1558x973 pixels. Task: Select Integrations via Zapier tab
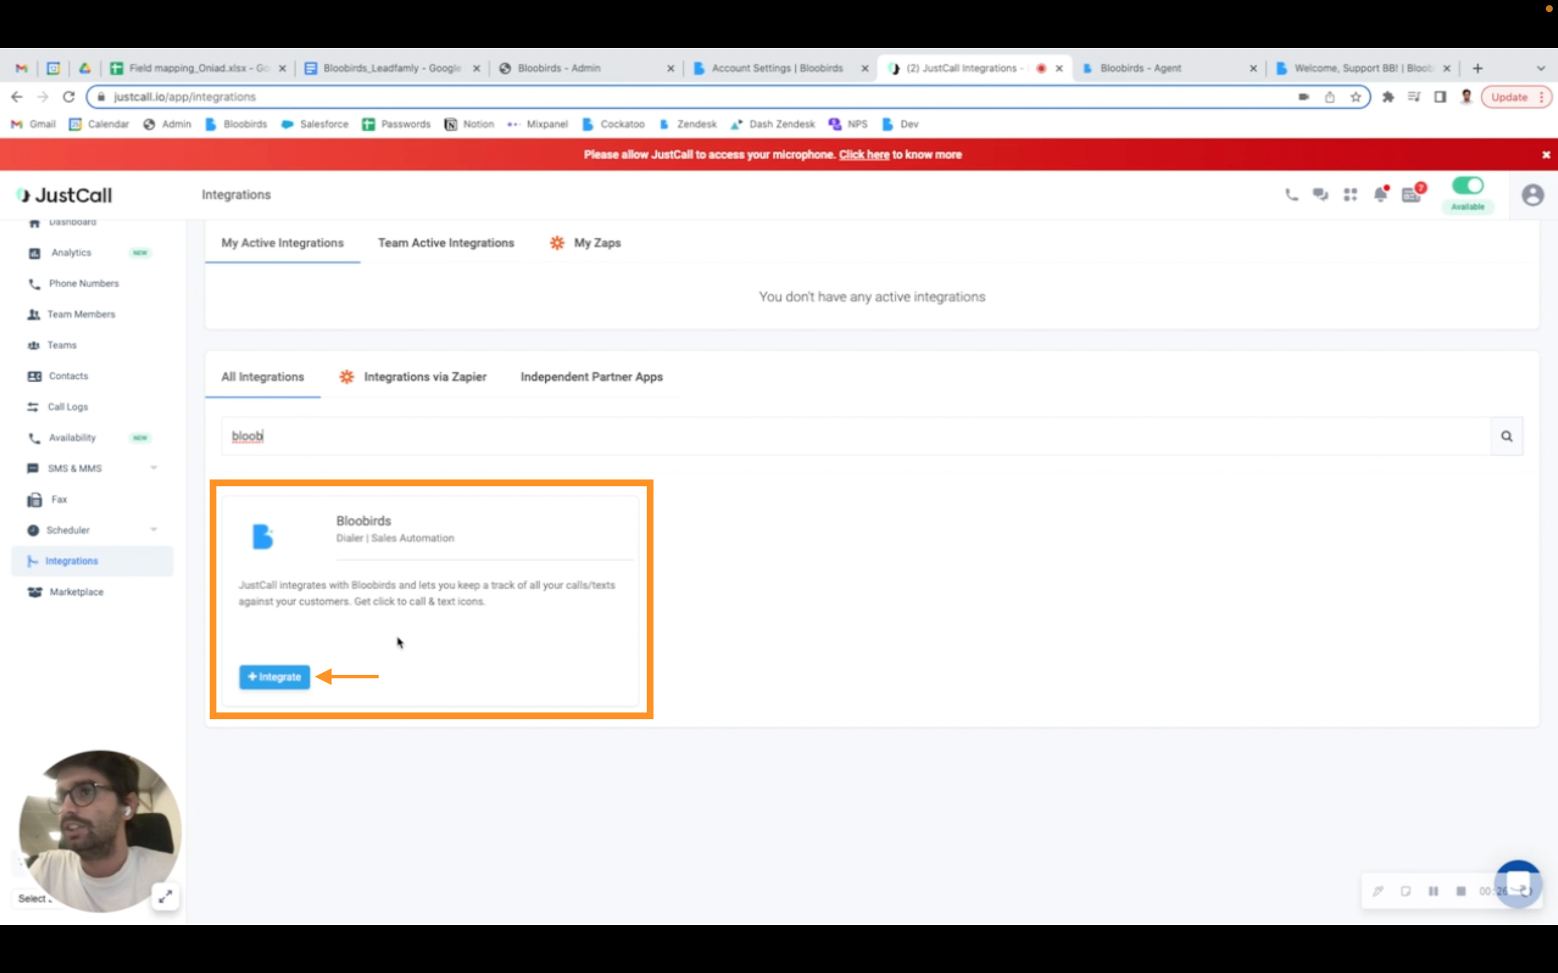click(413, 377)
